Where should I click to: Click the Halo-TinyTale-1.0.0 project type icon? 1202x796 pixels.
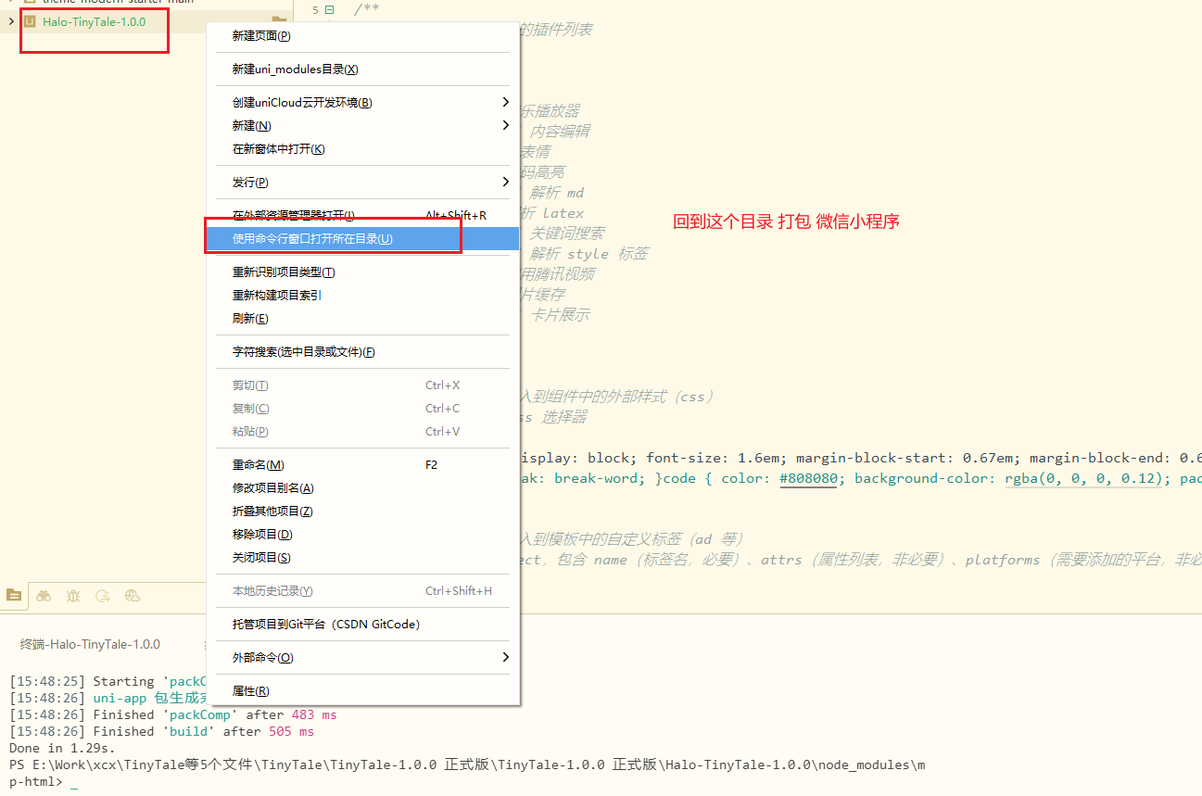pyautogui.click(x=29, y=21)
